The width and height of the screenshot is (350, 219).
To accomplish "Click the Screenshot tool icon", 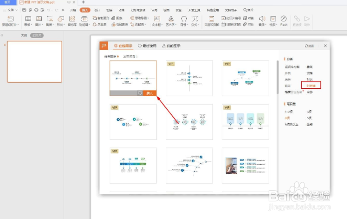I will 50,19.
